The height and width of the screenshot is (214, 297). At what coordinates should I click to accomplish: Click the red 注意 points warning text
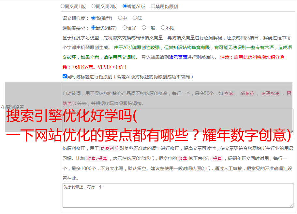(173, 62)
